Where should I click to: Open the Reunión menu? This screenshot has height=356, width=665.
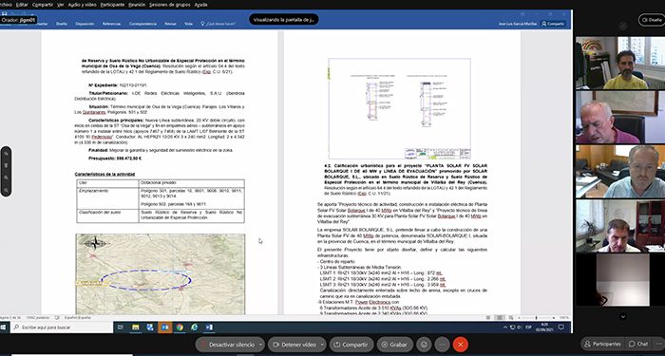click(x=137, y=5)
